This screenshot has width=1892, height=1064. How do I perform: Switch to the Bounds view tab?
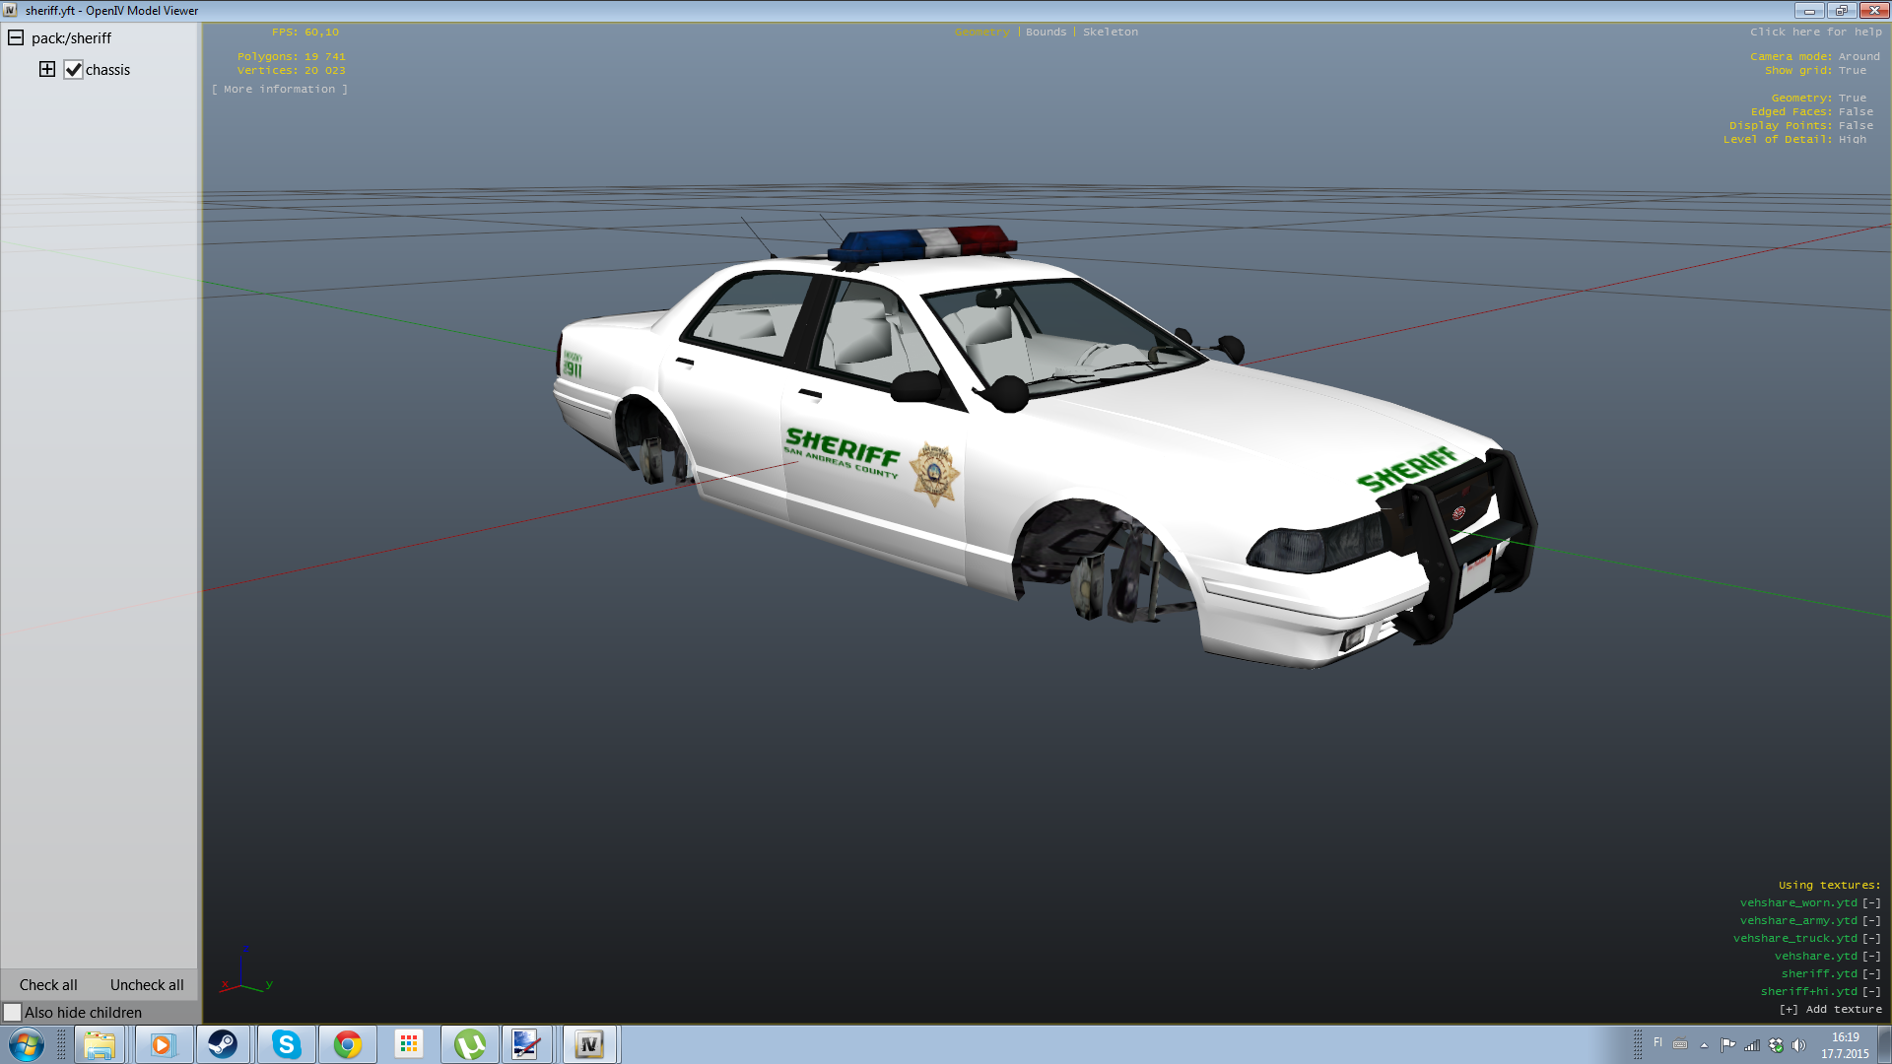(x=1046, y=32)
